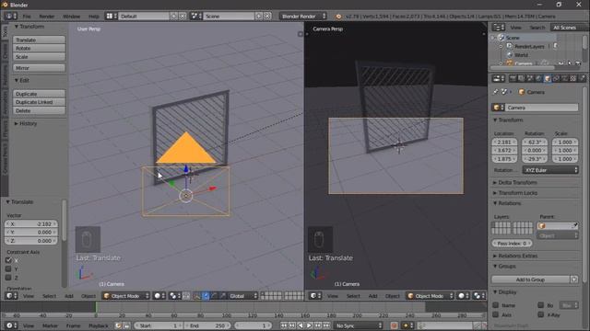590x331 pixels.
Task: Click the Mirror button in the tool shelf
Action: [x=39, y=68]
